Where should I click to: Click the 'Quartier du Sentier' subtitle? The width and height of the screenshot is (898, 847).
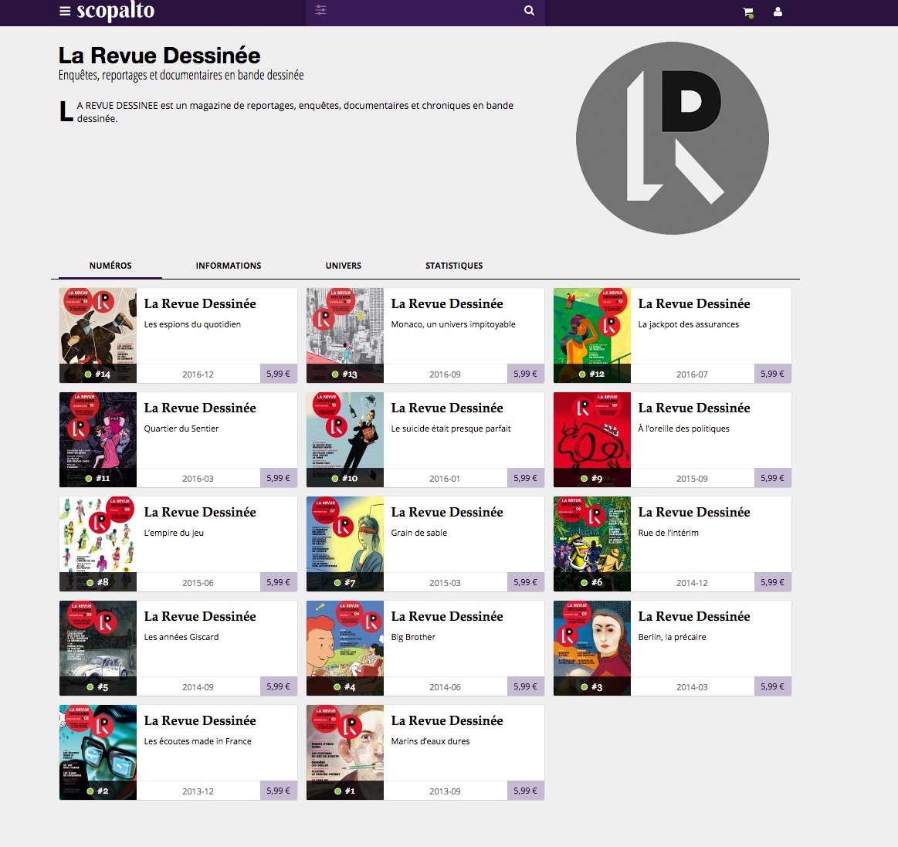pos(181,429)
